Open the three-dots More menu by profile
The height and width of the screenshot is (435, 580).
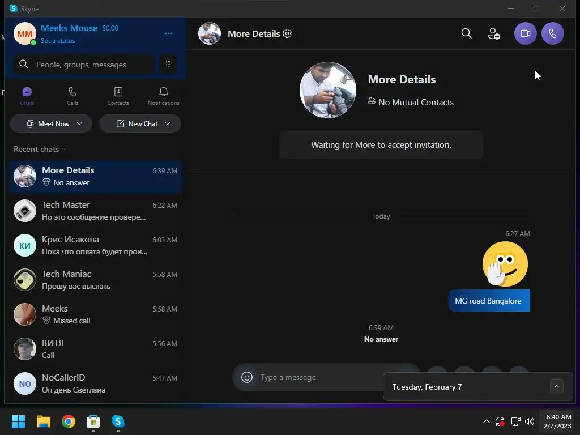[169, 33]
